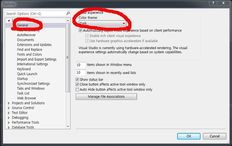Collapse the Environment tree node
Image resolution: width=232 pixels, height=146 pixels.
[9, 21]
